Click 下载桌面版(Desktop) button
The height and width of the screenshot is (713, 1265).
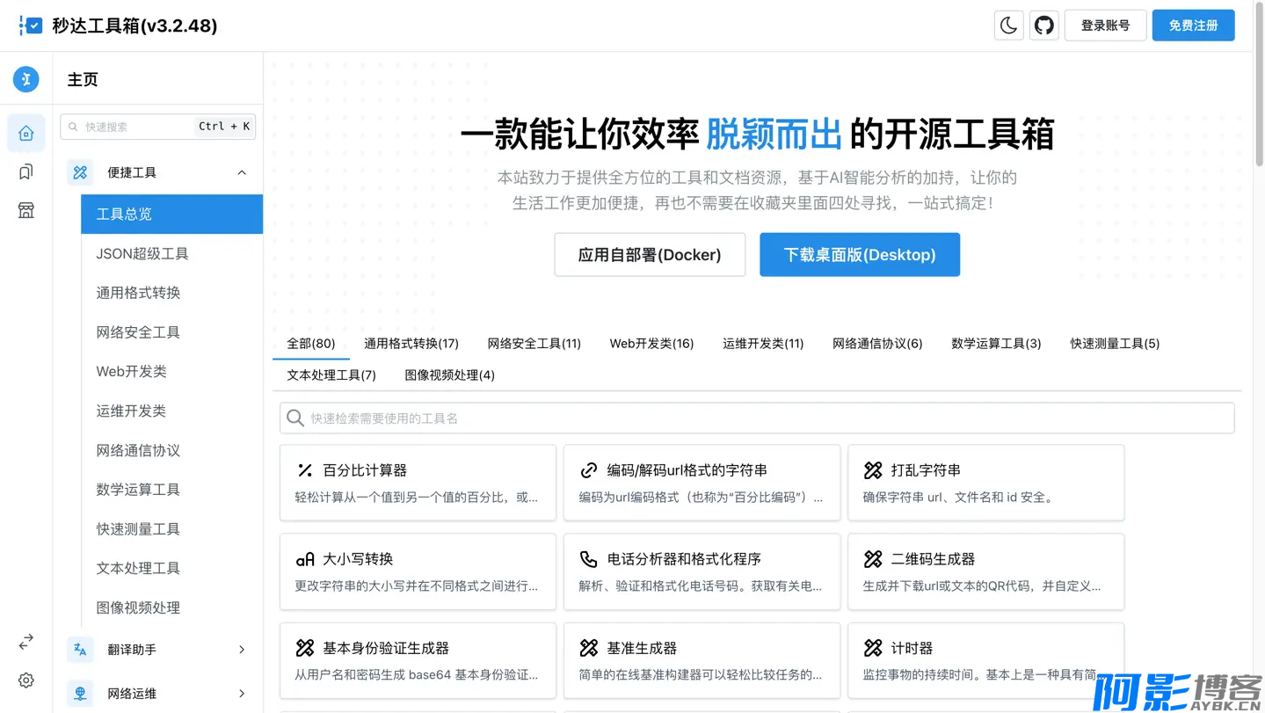[x=860, y=255]
